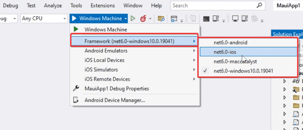Open MauiApp1 Debug Properties

(x=134, y=89)
